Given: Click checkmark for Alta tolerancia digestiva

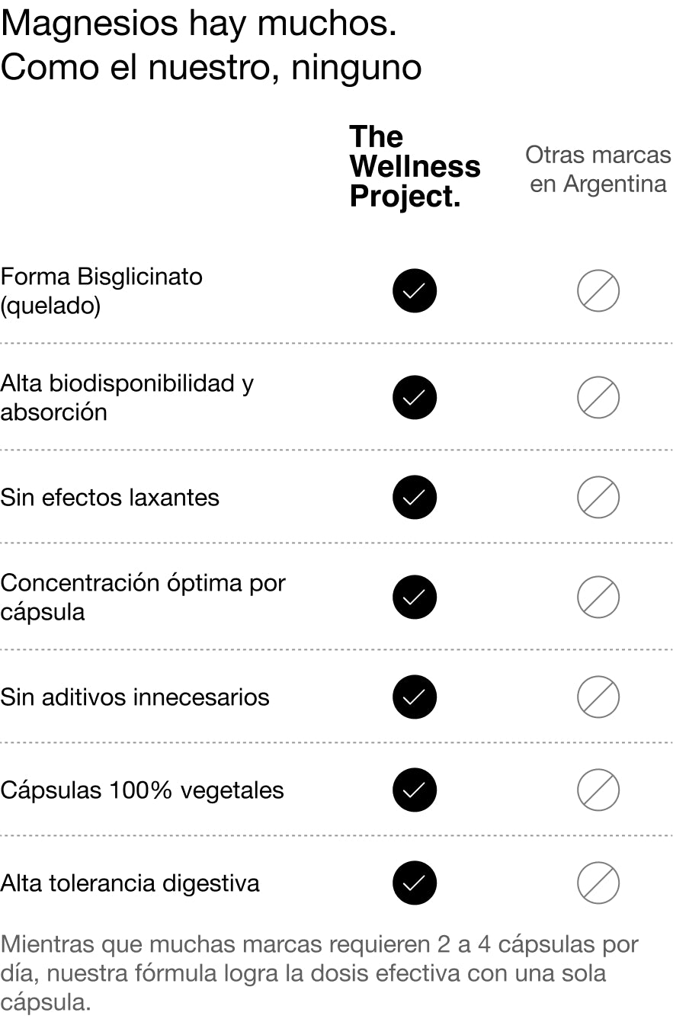Looking at the screenshot, I should (415, 883).
